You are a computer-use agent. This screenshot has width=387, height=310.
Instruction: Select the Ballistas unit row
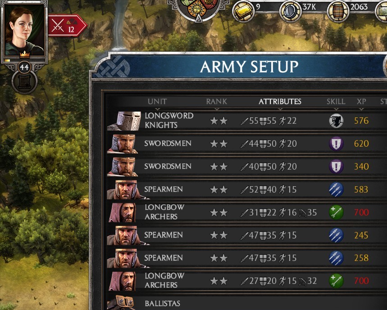coord(247,303)
